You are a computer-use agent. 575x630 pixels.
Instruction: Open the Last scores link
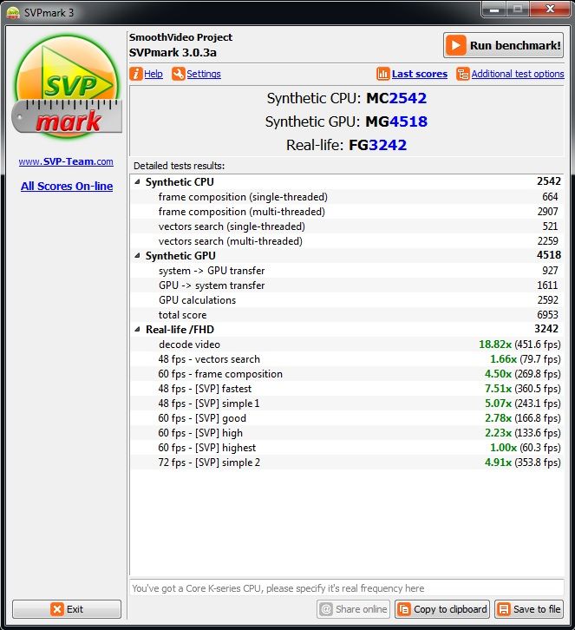click(x=420, y=74)
